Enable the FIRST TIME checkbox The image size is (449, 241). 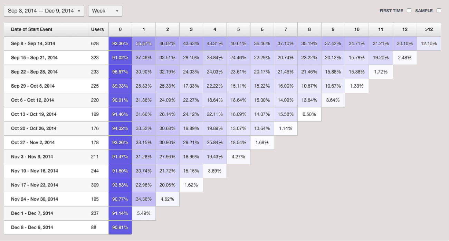click(x=409, y=11)
